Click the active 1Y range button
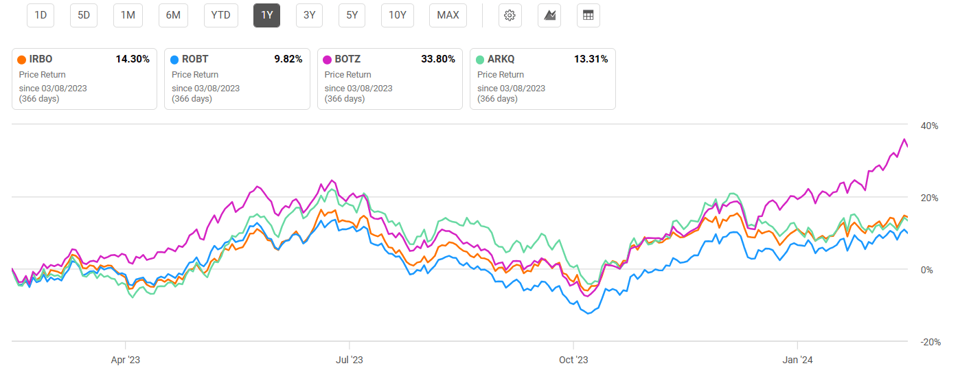This screenshot has height=379, width=971. [266, 16]
